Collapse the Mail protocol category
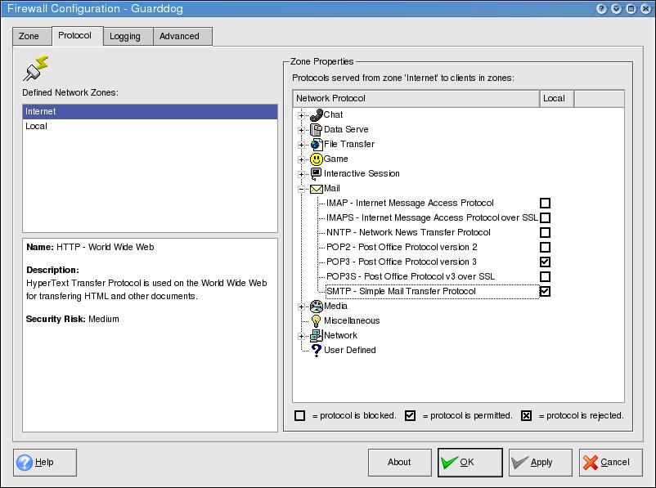The height and width of the screenshot is (488, 656). (302, 189)
